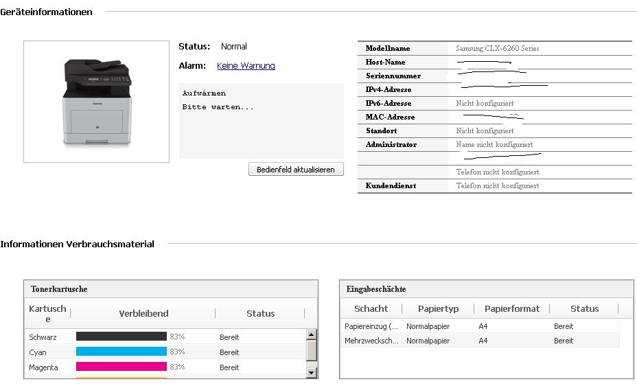Click the Modellname label
Image resolution: width=637 pixels, height=386 pixels.
point(388,48)
